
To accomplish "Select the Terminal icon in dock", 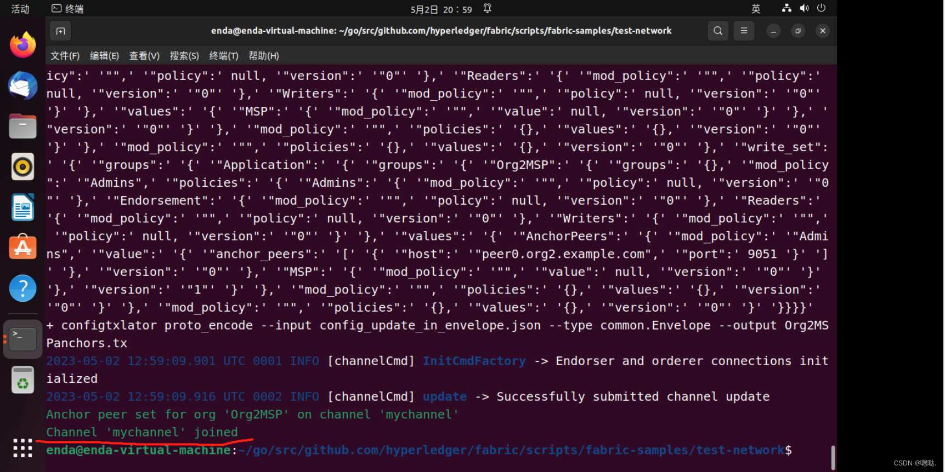I will point(22,339).
